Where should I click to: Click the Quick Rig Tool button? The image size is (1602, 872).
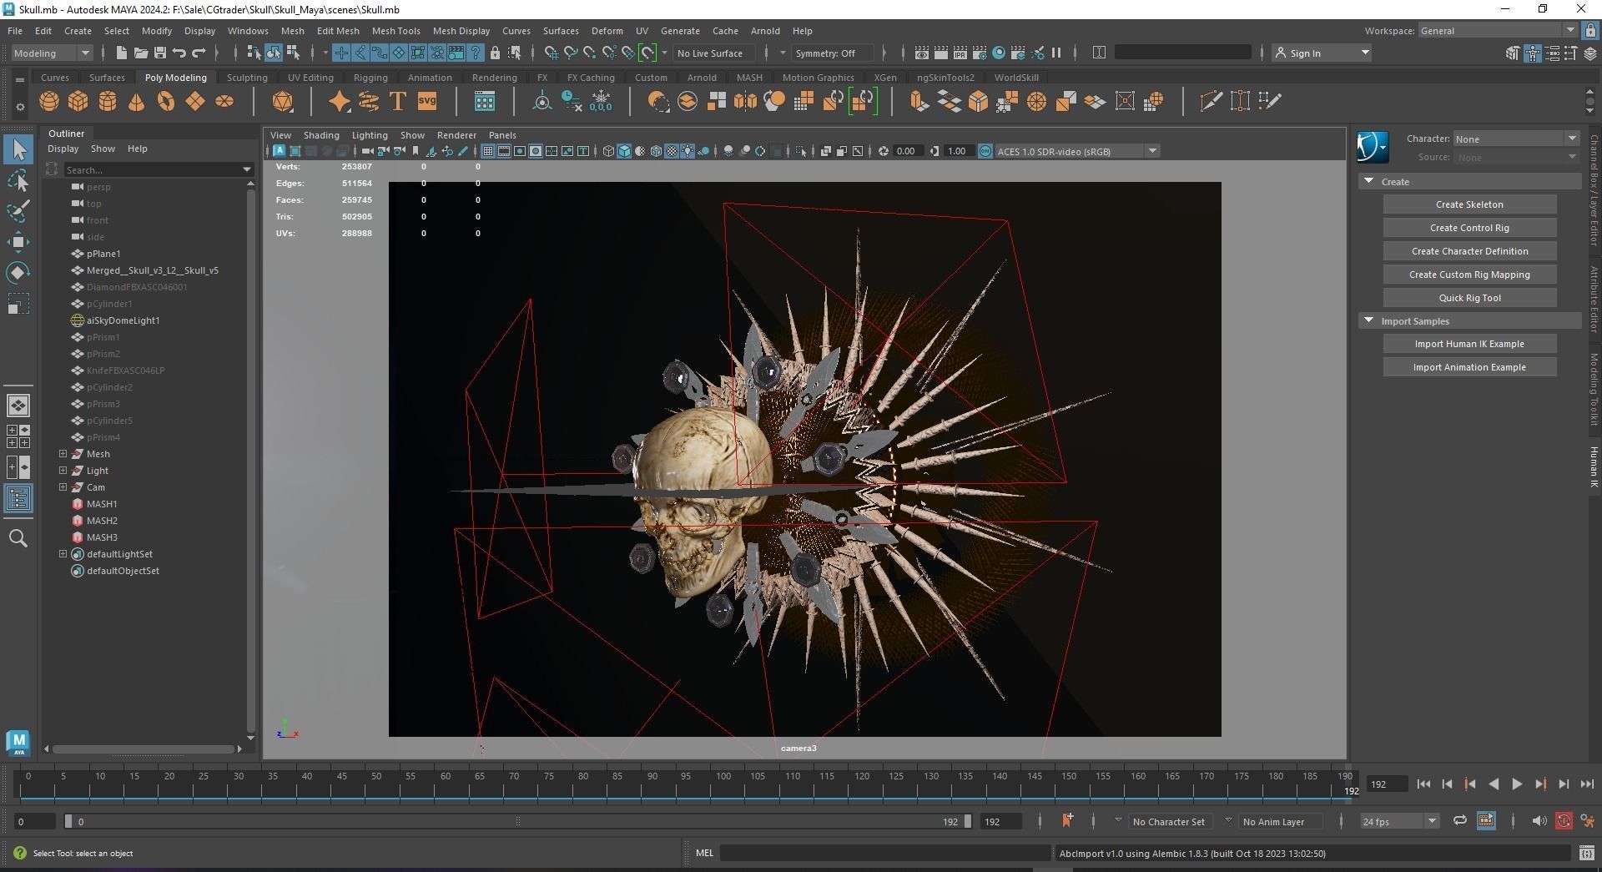coord(1468,298)
